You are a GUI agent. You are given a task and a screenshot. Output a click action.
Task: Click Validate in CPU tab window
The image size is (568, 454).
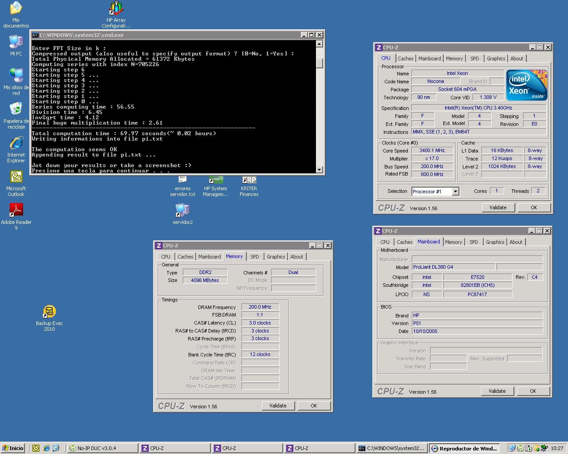click(498, 207)
